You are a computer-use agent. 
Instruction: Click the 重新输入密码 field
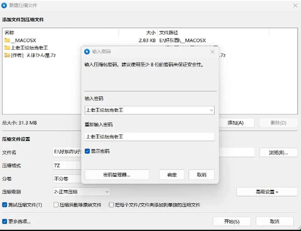point(150,137)
